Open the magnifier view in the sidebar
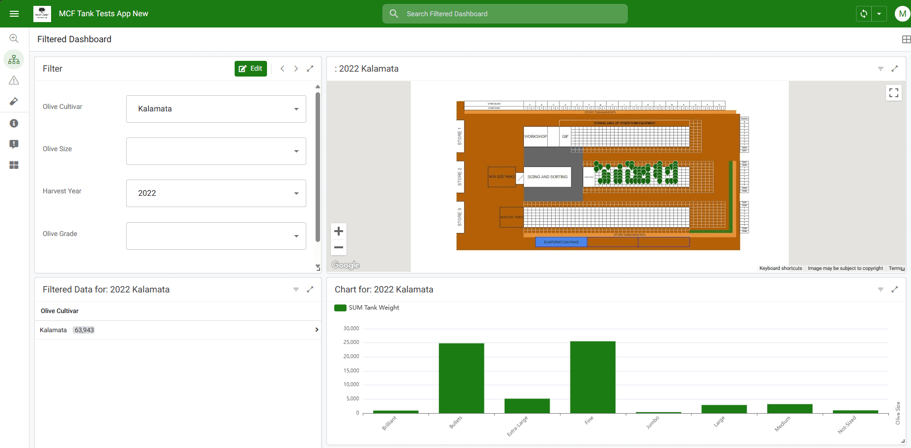This screenshot has height=448, width=911. [14, 38]
